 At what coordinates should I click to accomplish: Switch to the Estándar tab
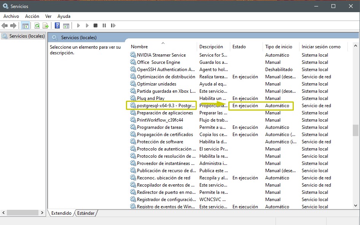(86, 213)
